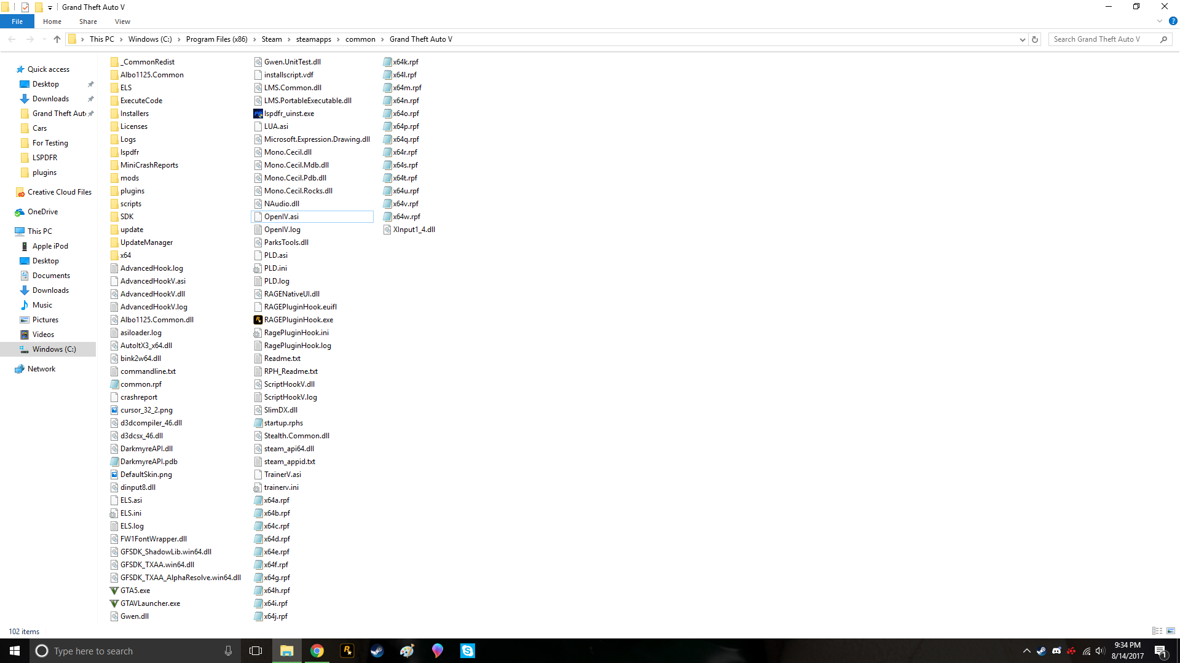Viewport: 1180px width, 663px height.
Task: Open the mods folder
Action: 130,178
